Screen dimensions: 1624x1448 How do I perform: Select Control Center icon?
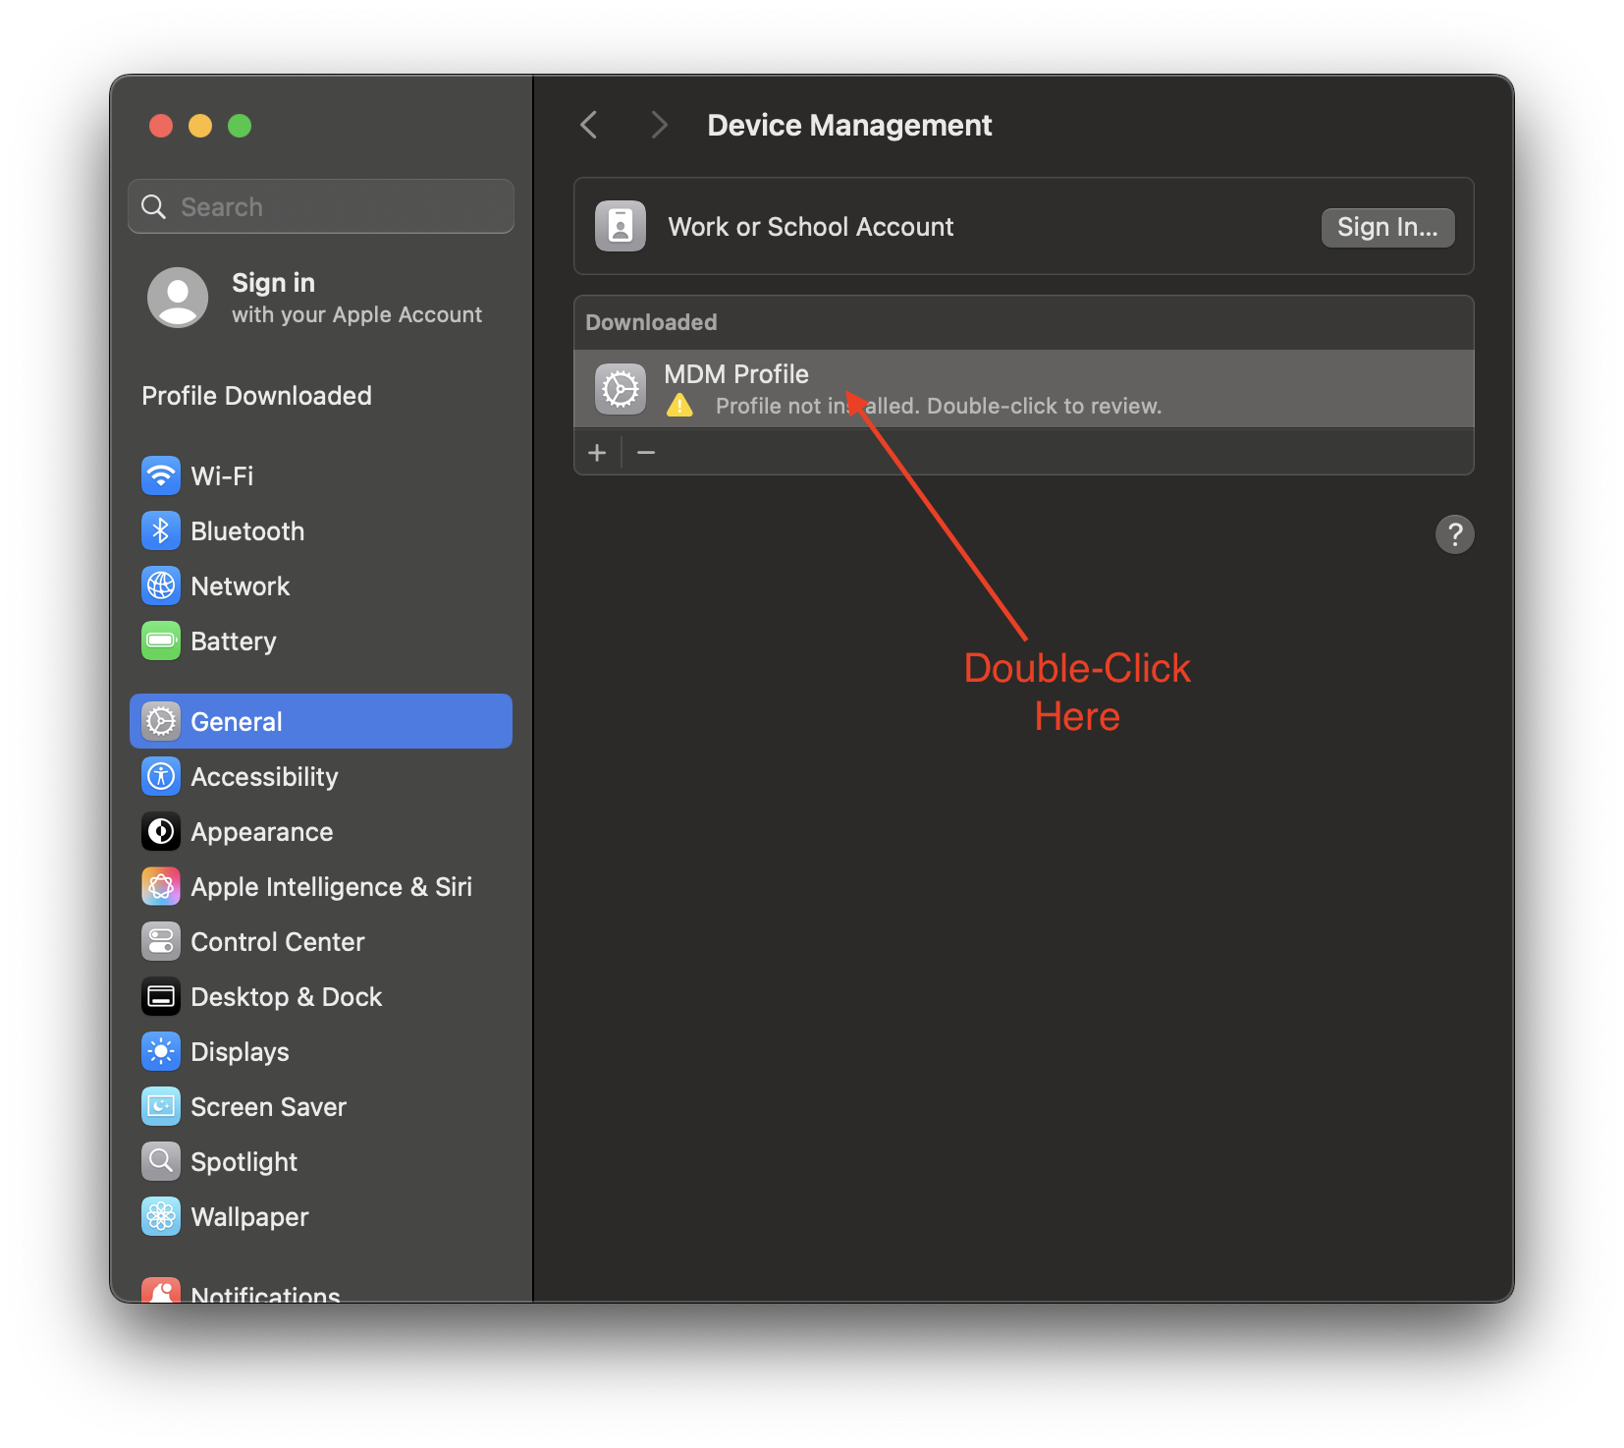point(161,942)
